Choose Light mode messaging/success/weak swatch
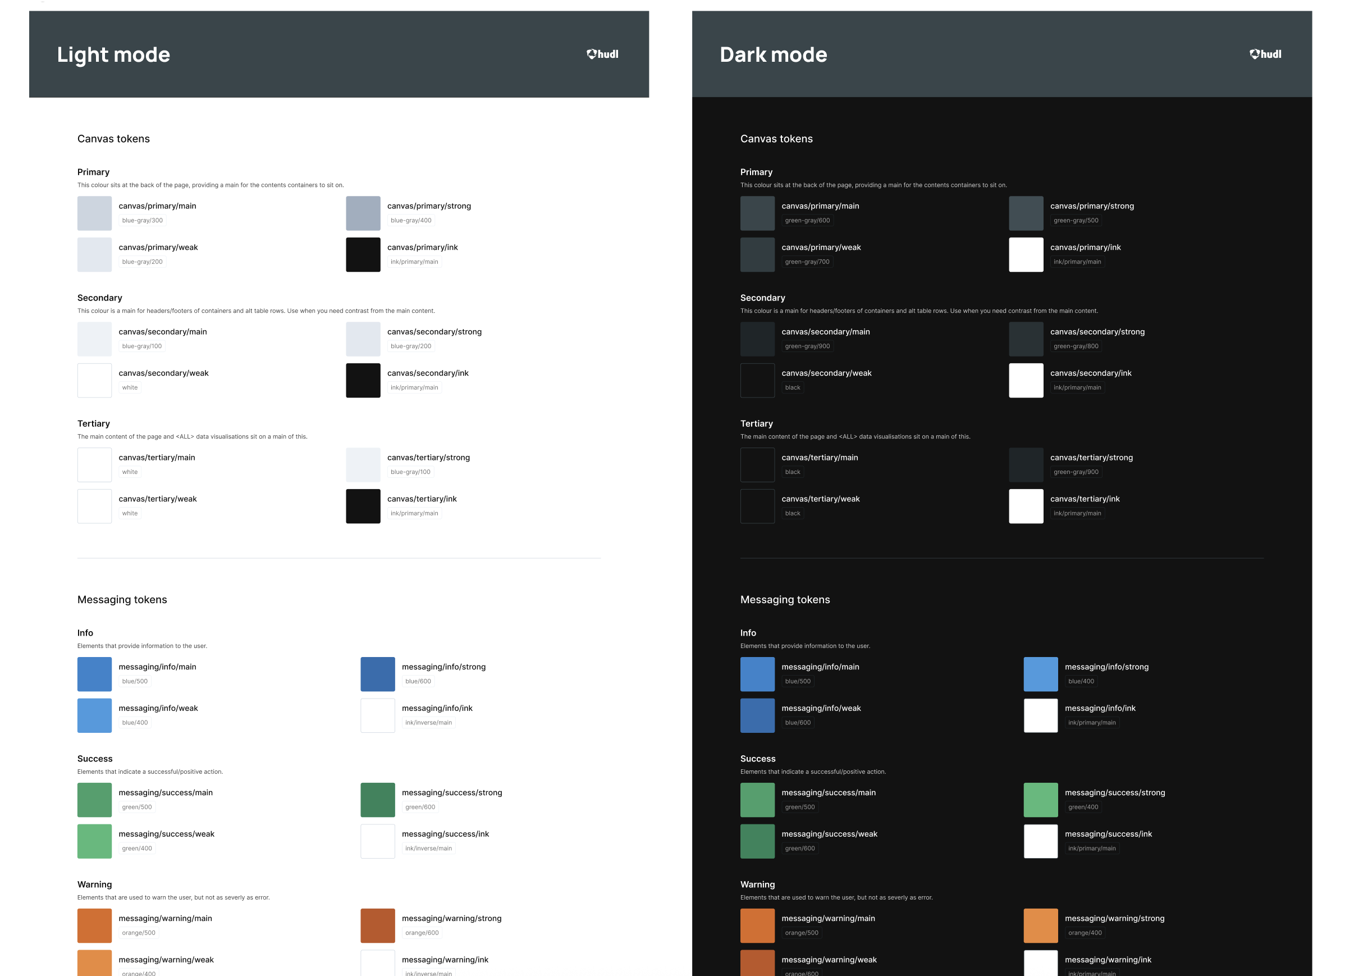 94,841
